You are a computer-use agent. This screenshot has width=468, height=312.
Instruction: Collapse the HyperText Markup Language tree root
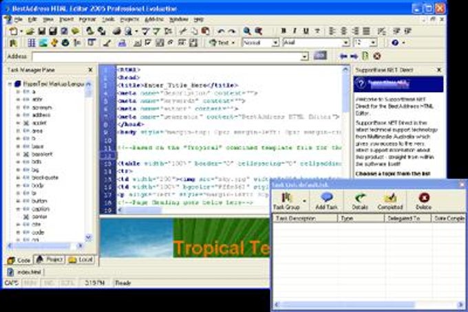coord(10,84)
